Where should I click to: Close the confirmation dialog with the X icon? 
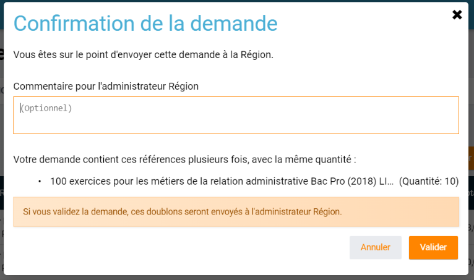(x=457, y=15)
